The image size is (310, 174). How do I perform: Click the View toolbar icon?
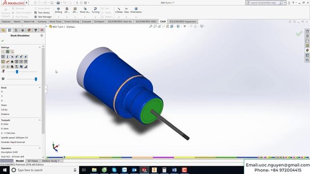[x=126, y=10]
